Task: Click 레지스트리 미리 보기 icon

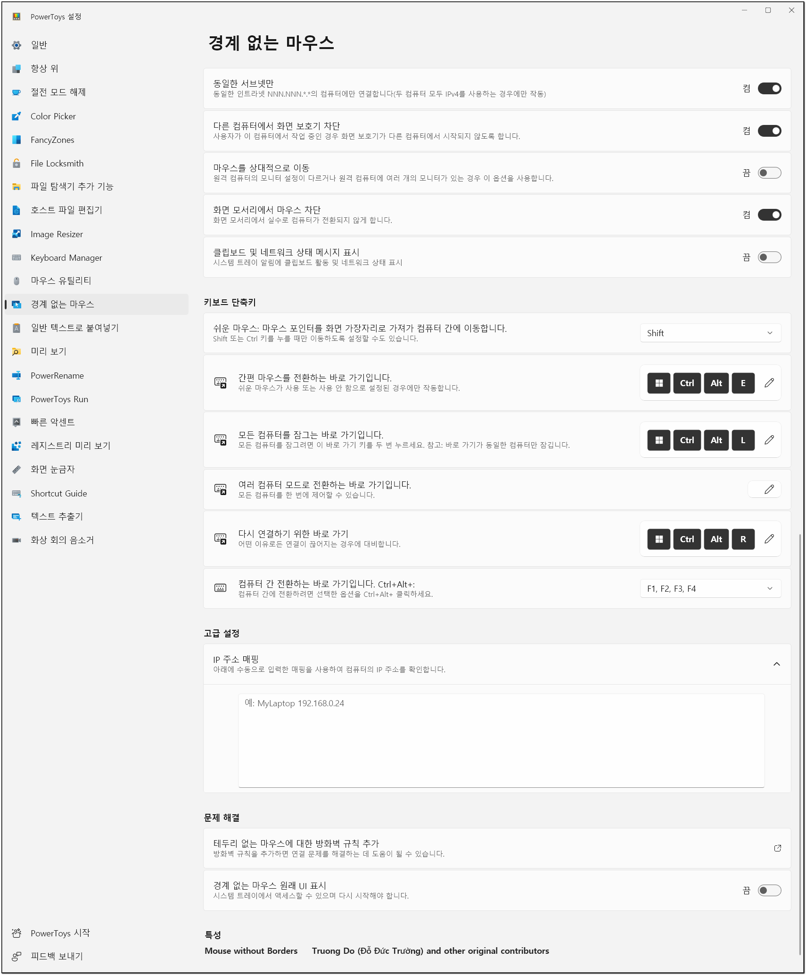Action: click(16, 446)
